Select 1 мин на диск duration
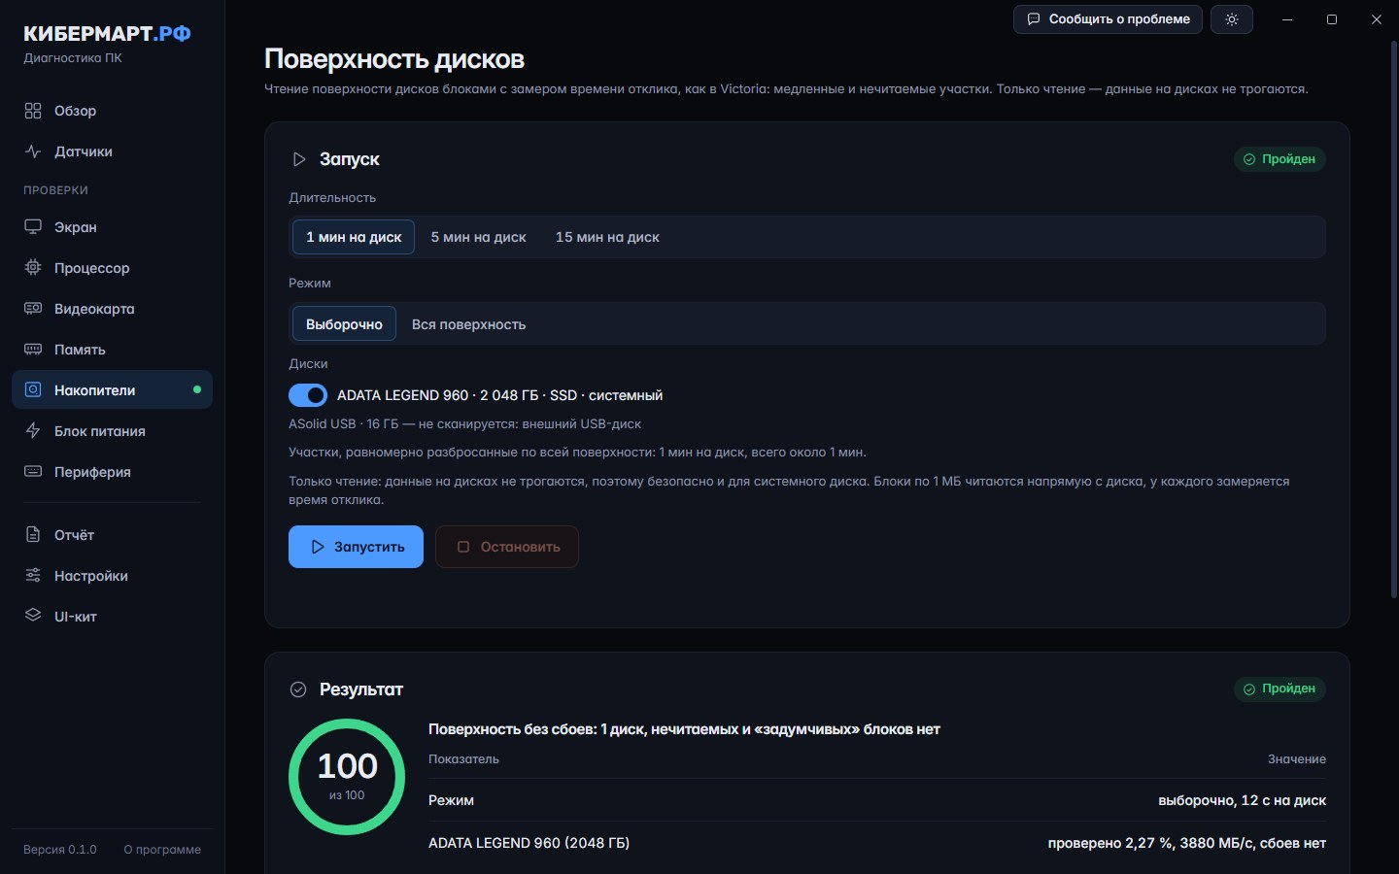The width and height of the screenshot is (1399, 874). pos(354,237)
